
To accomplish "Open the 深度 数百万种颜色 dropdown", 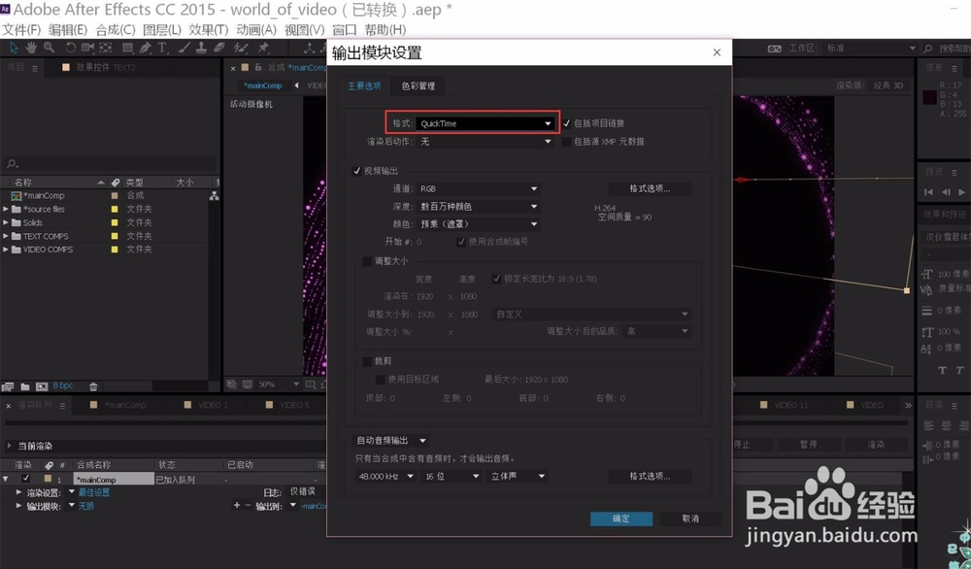I will pyautogui.click(x=479, y=206).
